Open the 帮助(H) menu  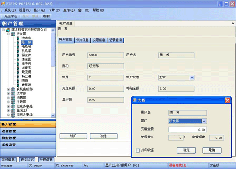tap(98, 10)
